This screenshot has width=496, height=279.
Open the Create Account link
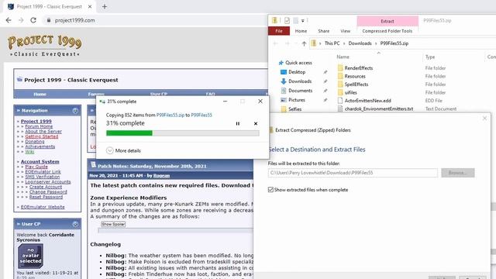tap(46, 187)
